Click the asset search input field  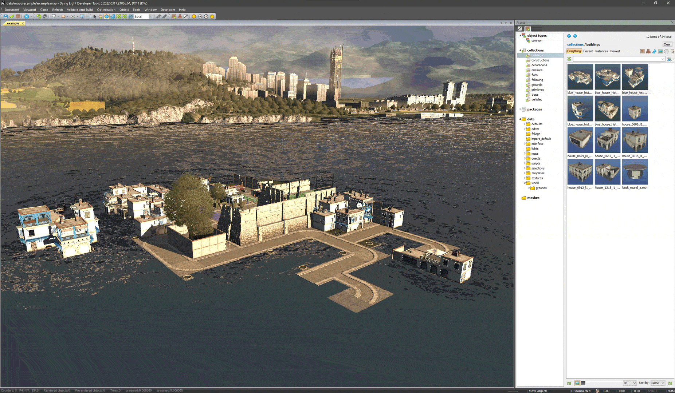[619, 59]
